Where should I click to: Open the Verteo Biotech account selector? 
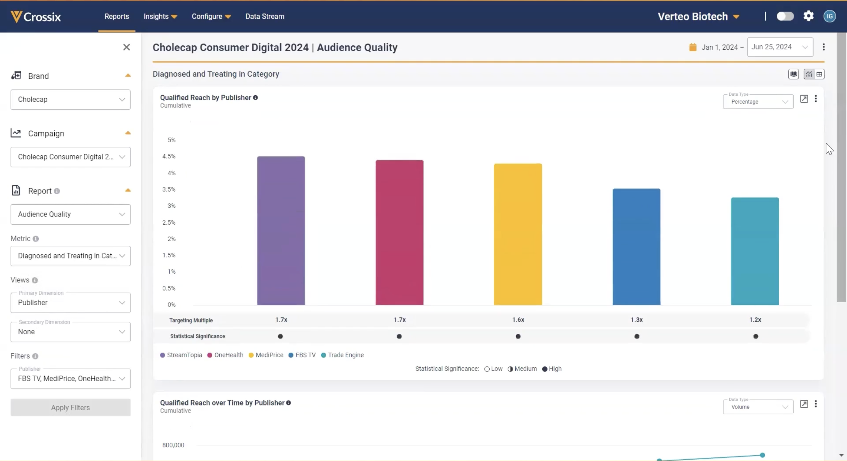tap(698, 17)
